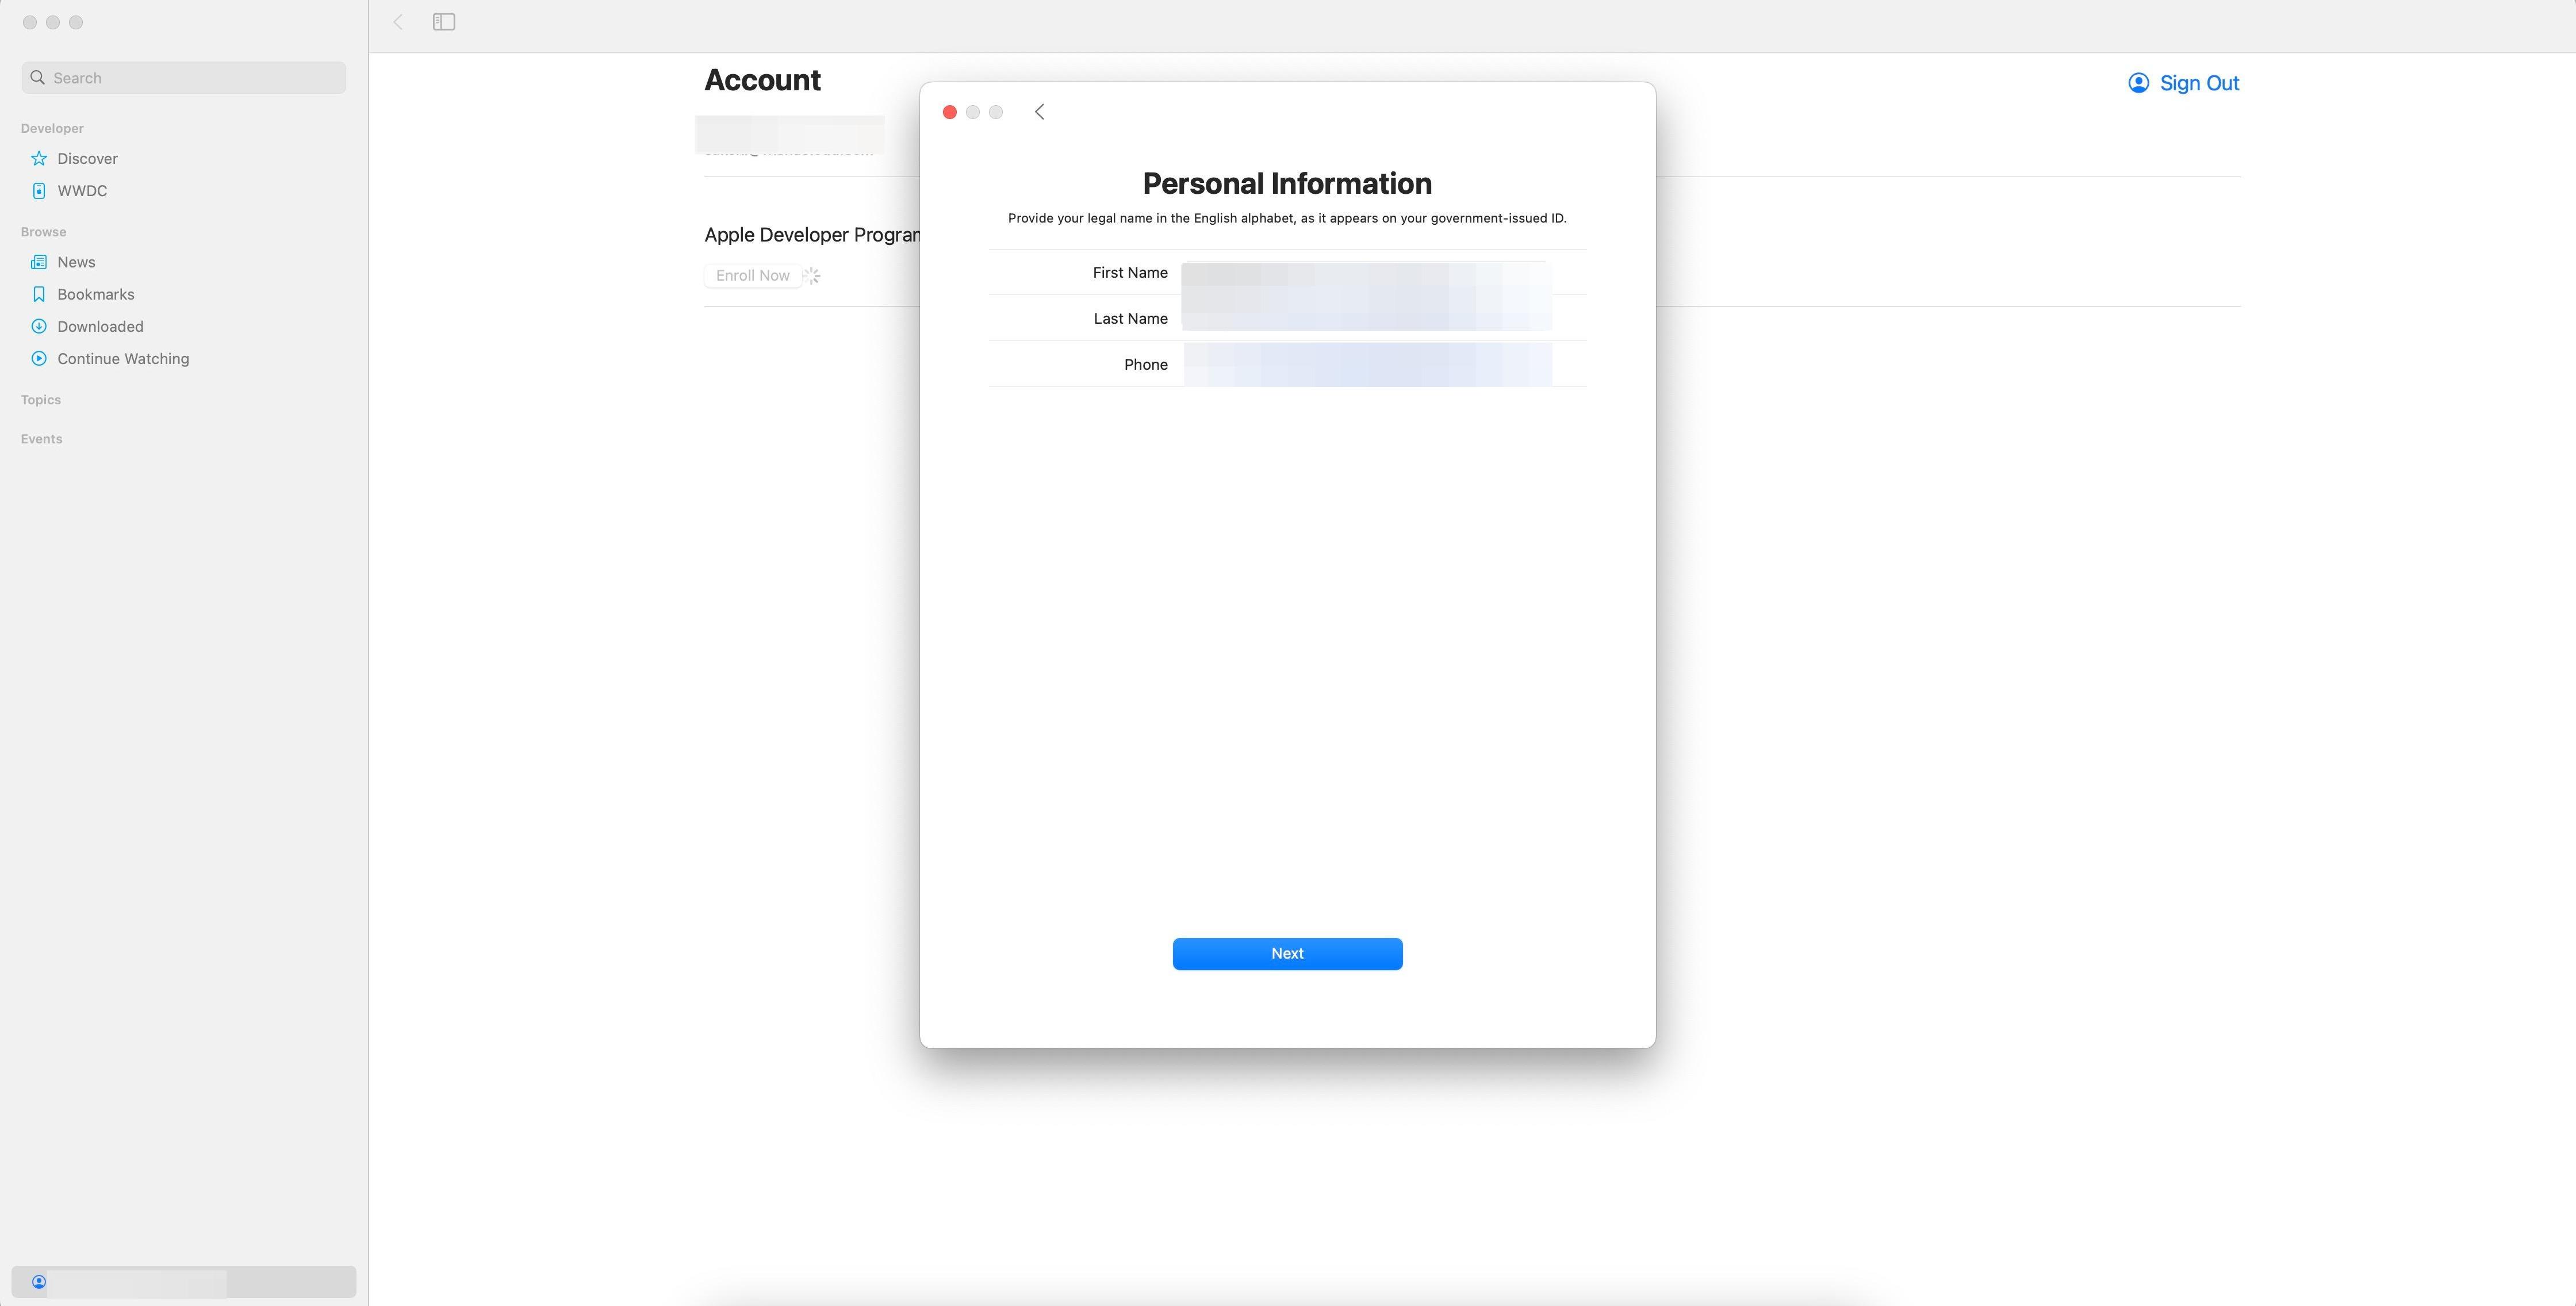This screenshot has height=1306, width=2576.
Task: Open the WWDC sidebar icon
Action: coord(39,190)
